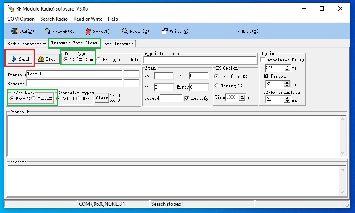
Task: Click the Stop button with warning icon
Action: pos(46,59)
